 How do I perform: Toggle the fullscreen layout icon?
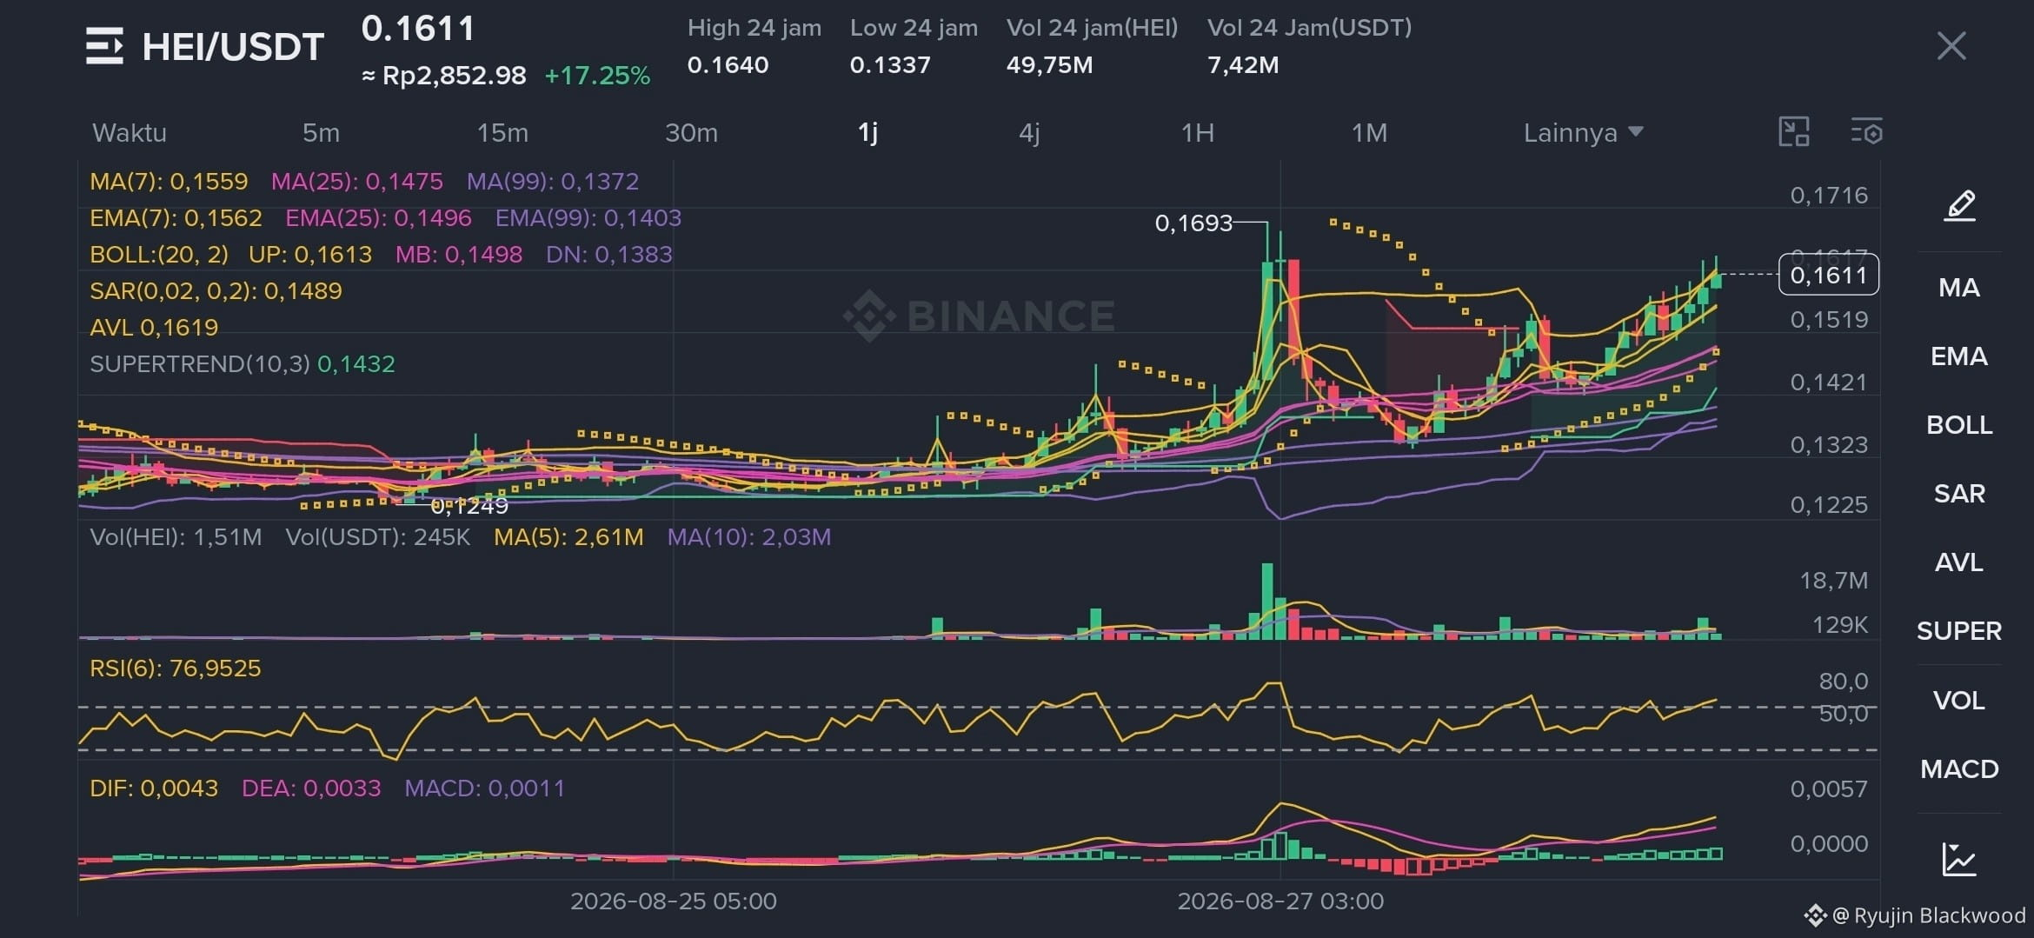(x=1794, y=132)
